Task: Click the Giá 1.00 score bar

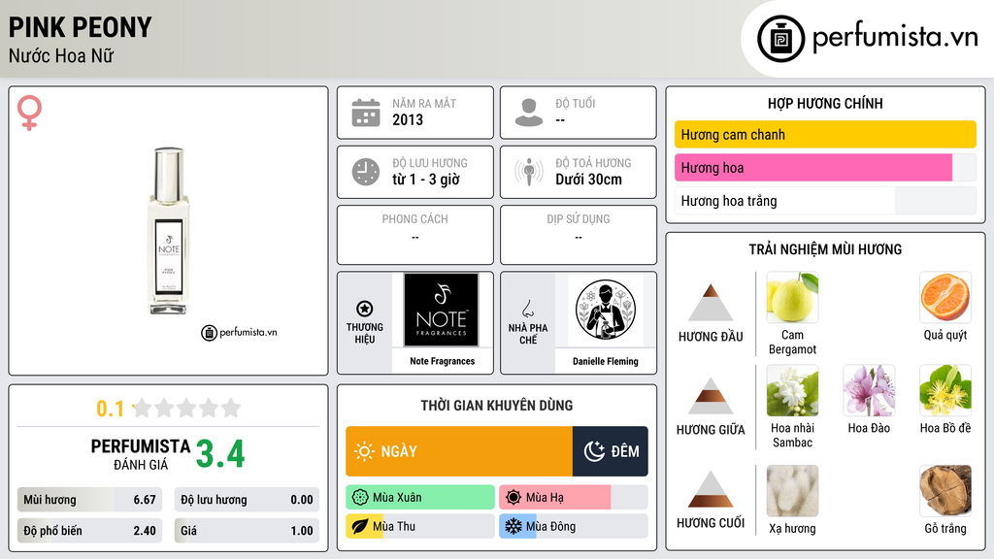Action: 247,531
